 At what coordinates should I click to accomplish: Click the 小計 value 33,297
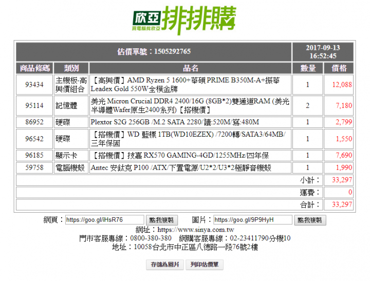(342, 180)
